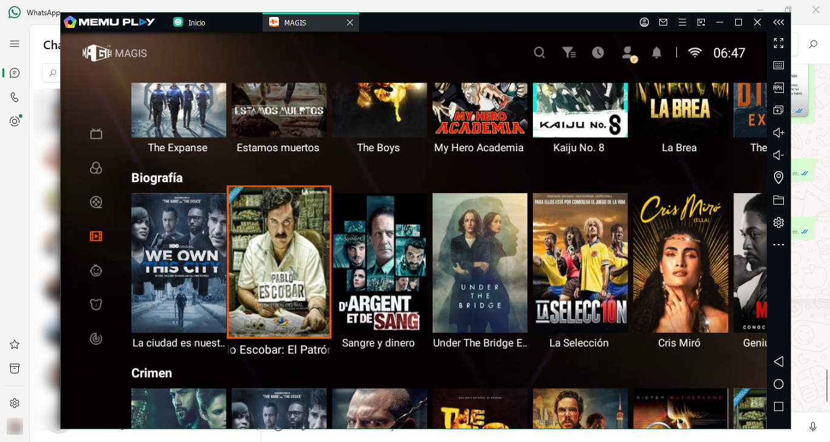Open MEmu window layout icon in title bar
The width and height of the screenshot is (830, 442).
pyautogui.click(x=701, y=22)
